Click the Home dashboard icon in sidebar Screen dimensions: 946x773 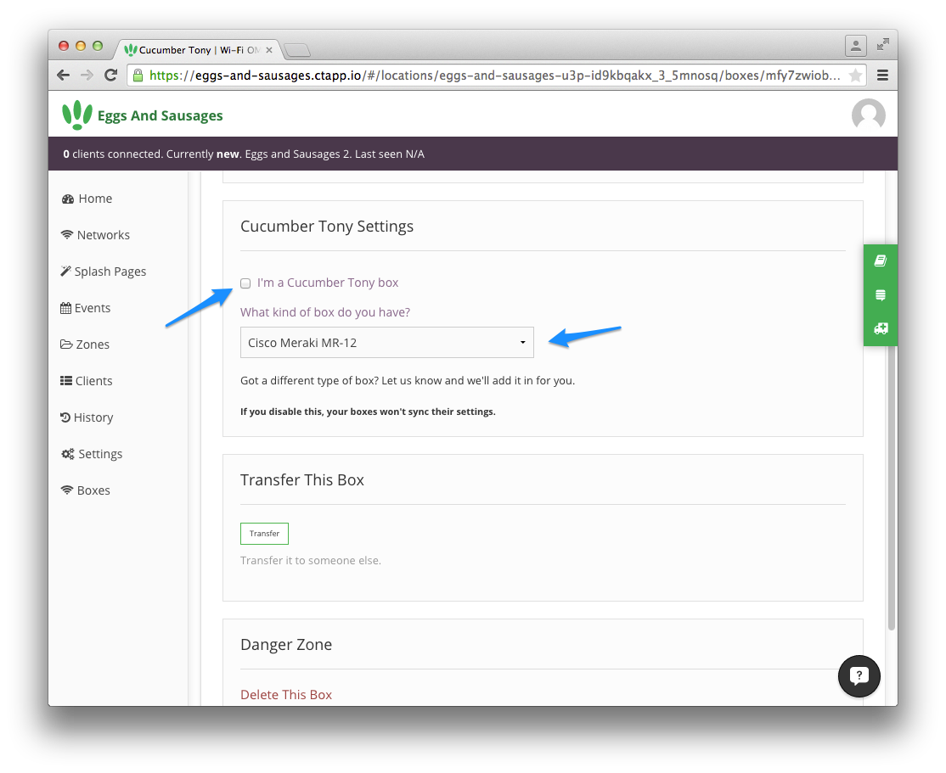[x=68, y=199]
